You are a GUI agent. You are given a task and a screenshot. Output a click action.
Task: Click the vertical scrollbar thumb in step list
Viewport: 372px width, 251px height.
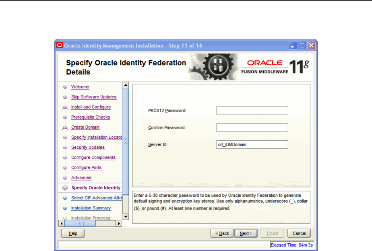(126, 142)
